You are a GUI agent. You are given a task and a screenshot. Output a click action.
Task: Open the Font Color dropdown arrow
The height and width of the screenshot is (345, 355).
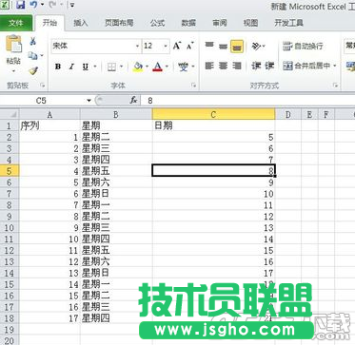[167, 67]
